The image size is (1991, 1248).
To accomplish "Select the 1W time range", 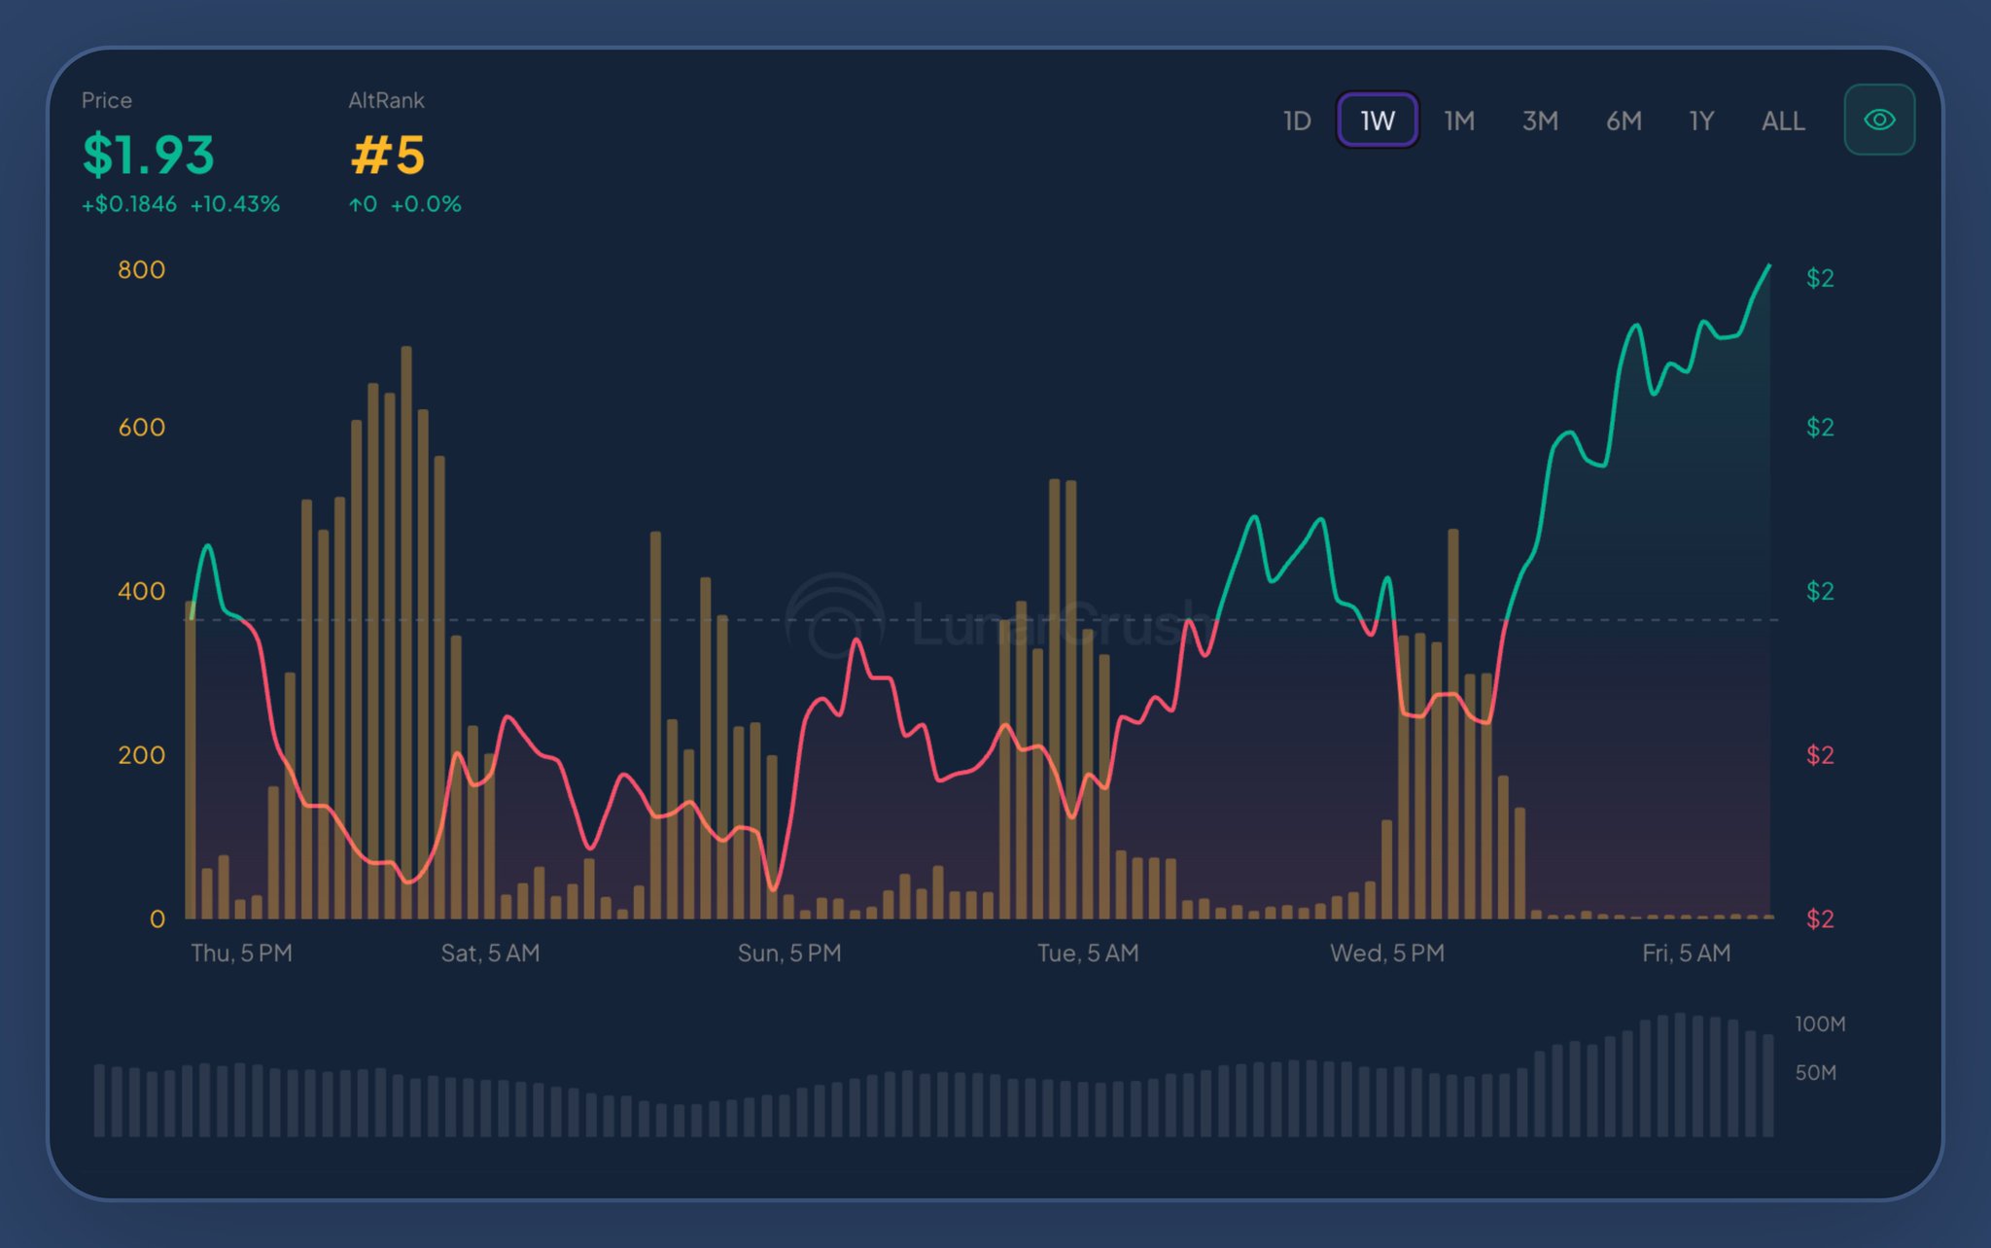I will point(1377,121).
